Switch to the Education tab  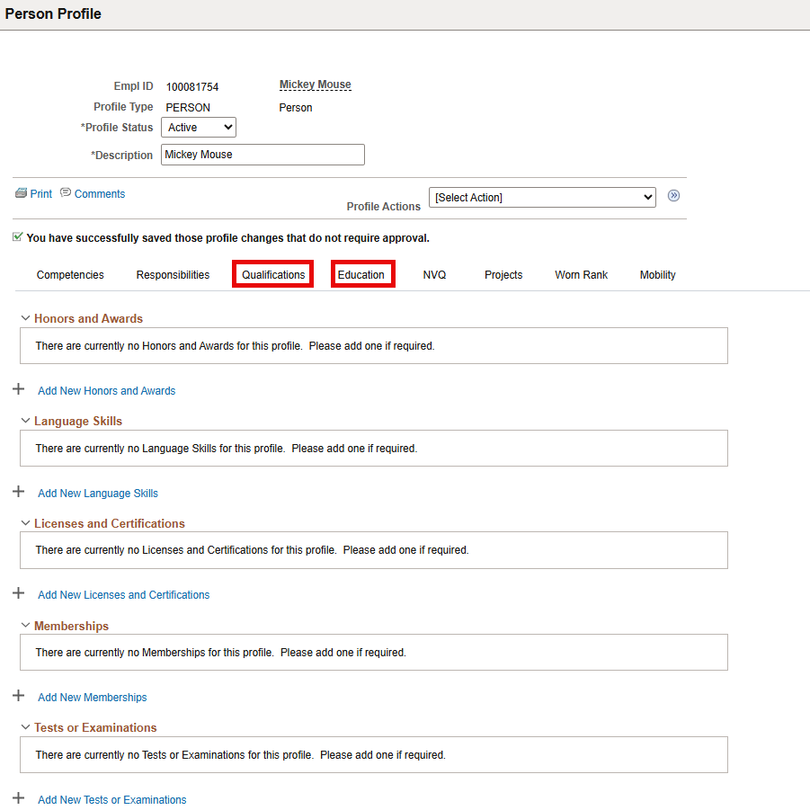(361, 274)
